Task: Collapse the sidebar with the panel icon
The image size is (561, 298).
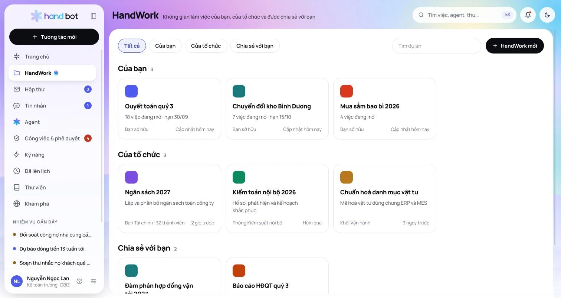Action: pyautogui.click(x=93, y=16)
